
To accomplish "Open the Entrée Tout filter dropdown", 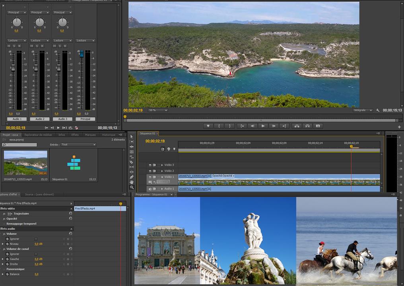I will click(78, 145).
